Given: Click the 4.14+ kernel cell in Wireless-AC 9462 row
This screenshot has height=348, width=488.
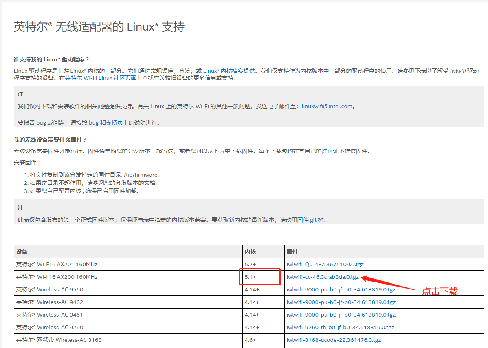Looking at the screenshot, I should tap(263, 302).
